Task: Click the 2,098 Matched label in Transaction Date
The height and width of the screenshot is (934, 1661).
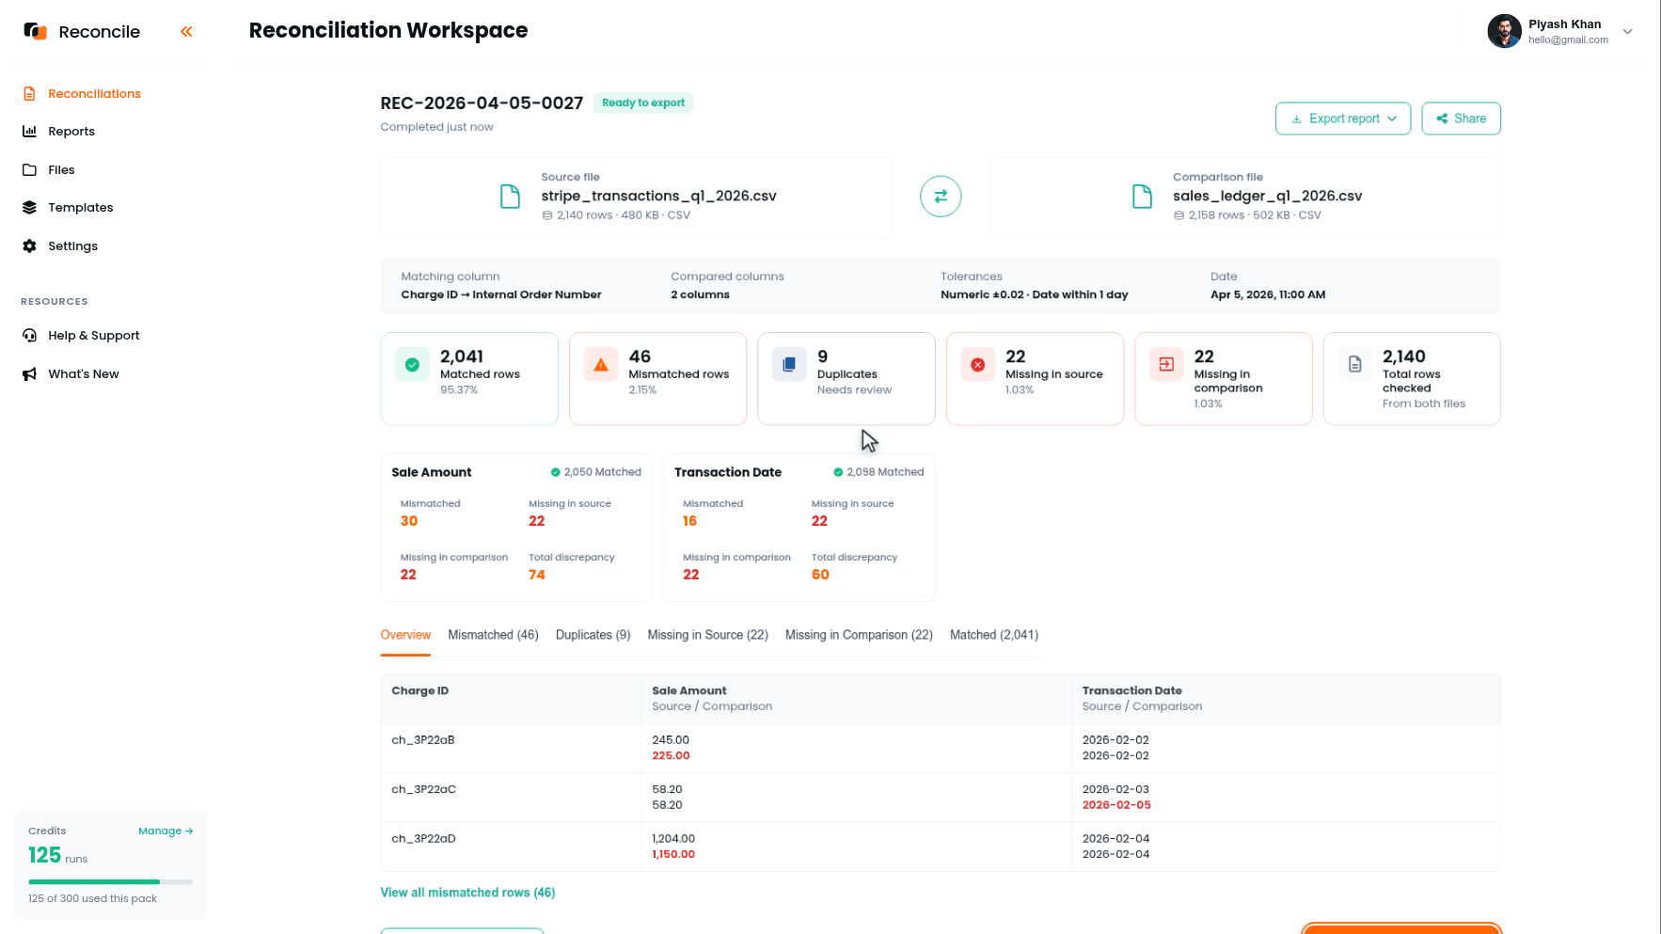Action: point(878,472)
